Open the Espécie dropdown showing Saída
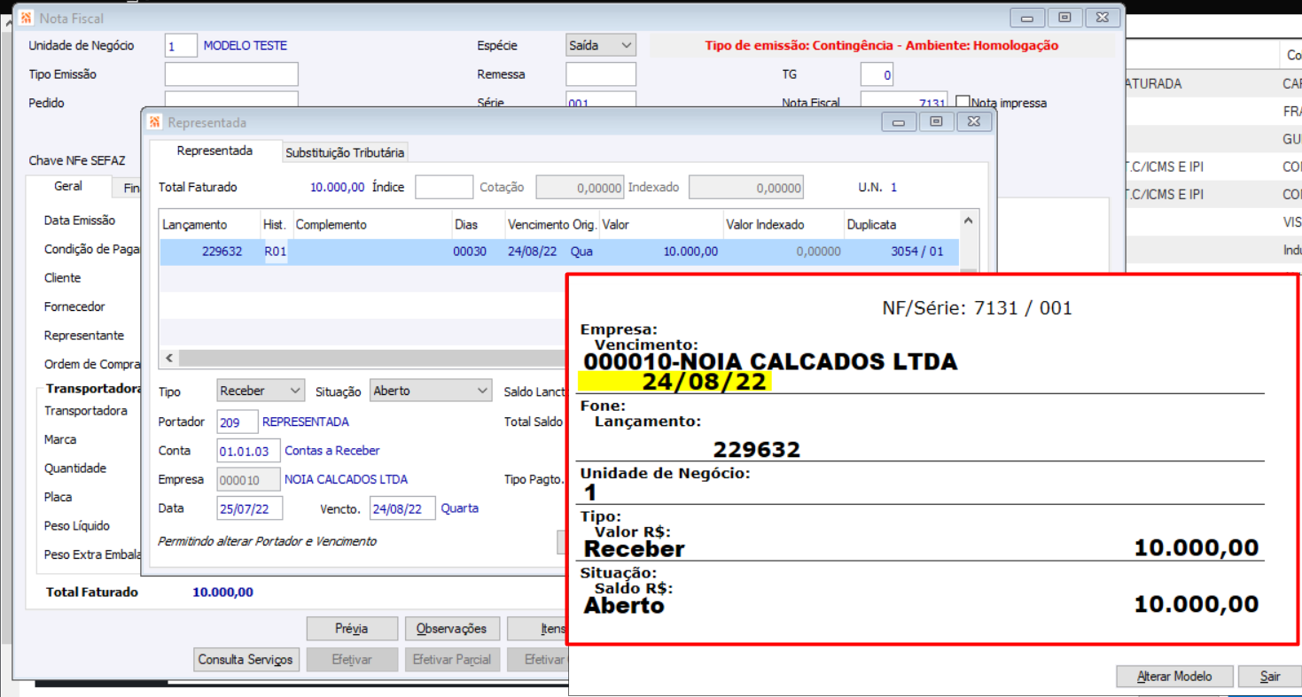 [601, 45]
